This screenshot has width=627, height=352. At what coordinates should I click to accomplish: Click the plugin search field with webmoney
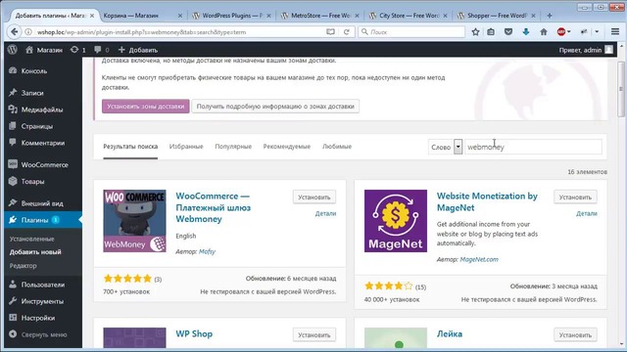(x=533, y=147)
